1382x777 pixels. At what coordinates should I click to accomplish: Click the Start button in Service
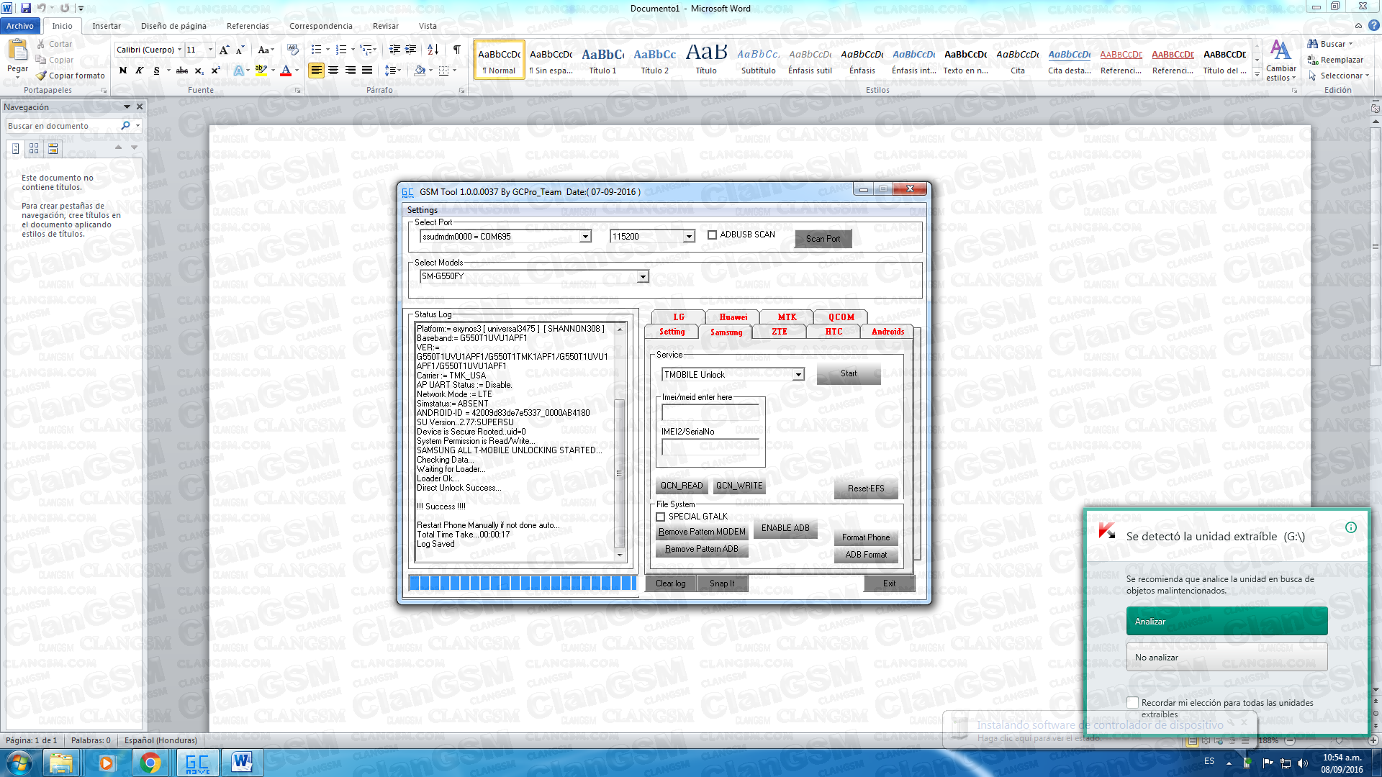pos(849,374)
